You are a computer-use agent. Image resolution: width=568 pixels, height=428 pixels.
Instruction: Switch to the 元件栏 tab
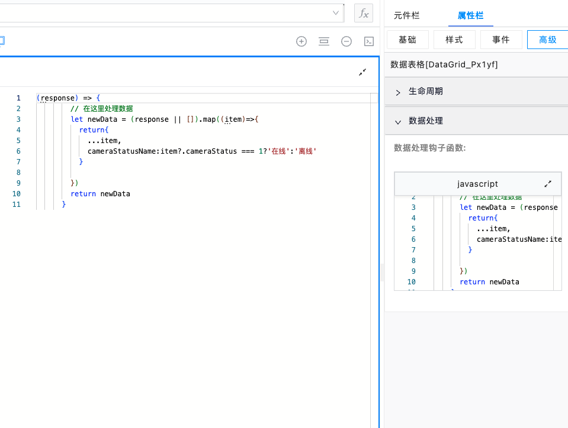406,15
